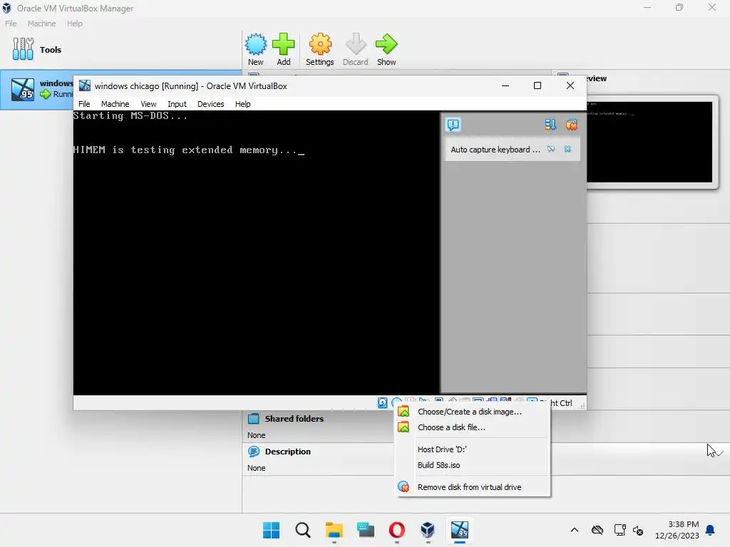The image size is (730, 547).
Task: Dismiss the Auto capture keyboard notification
Action: (567, 149)
